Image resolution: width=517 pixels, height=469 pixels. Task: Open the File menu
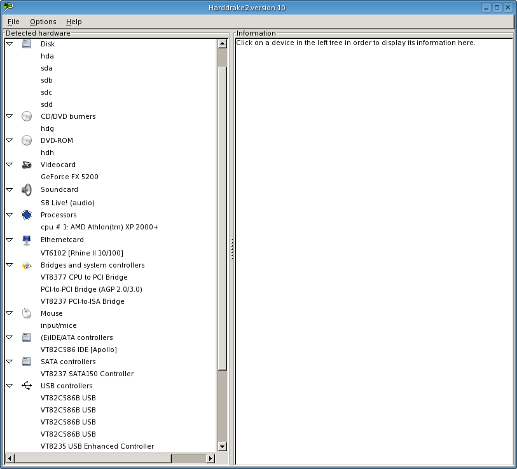click(13, 22)
